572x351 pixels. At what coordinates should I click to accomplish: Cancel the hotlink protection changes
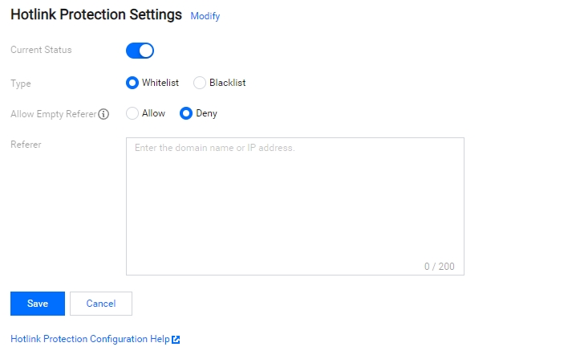(x=101, y=304)
